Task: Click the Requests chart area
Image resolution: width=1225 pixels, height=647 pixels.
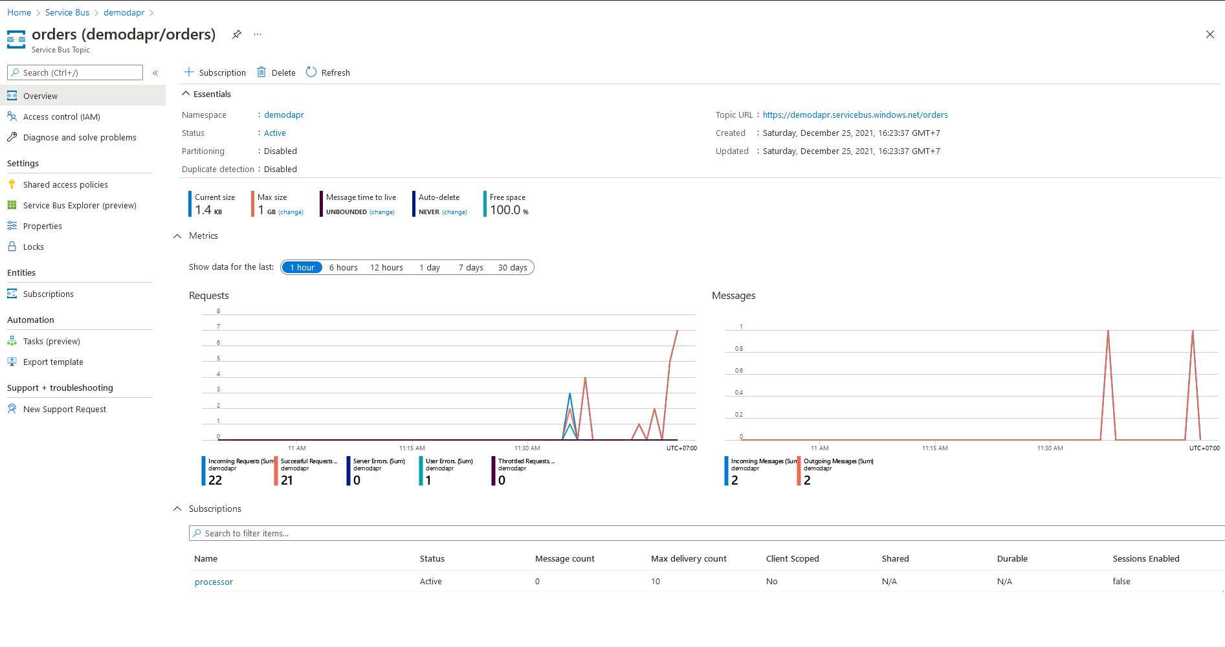Action: click(448, 377)
